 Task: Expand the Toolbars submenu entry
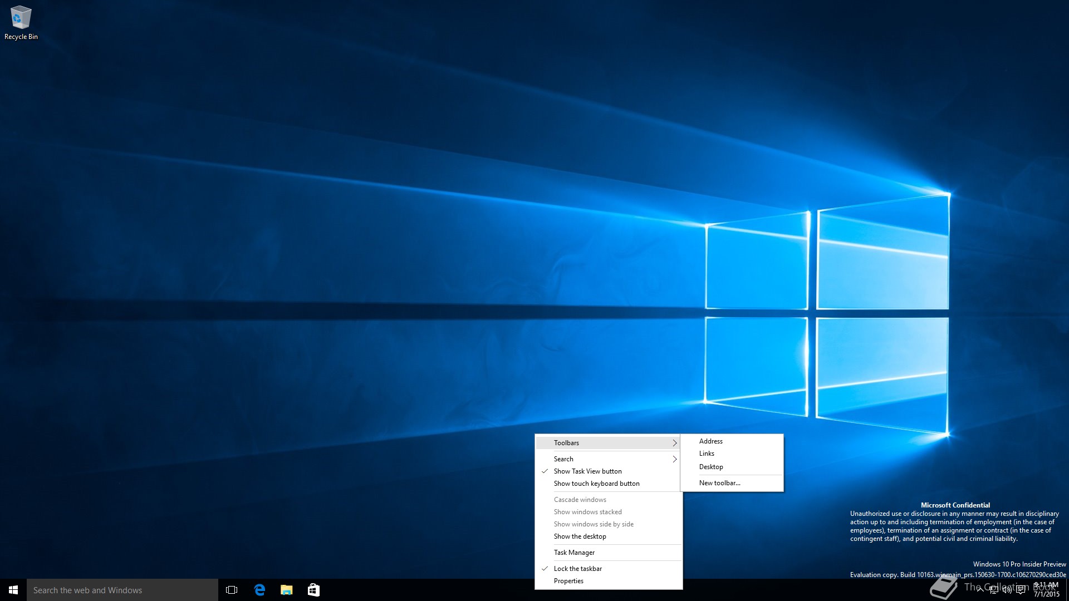(x=608, y=443)
